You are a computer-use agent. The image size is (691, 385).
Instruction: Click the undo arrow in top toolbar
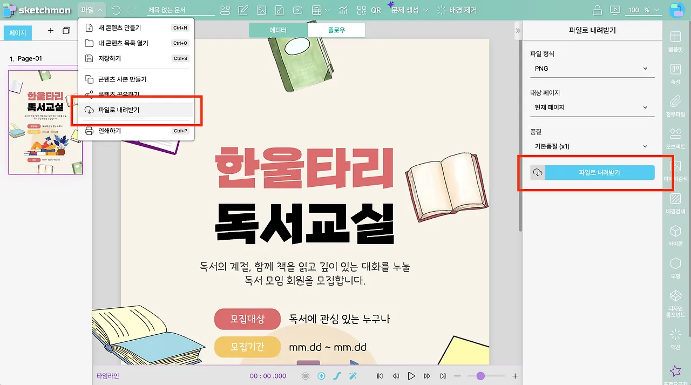pos(116,10)
